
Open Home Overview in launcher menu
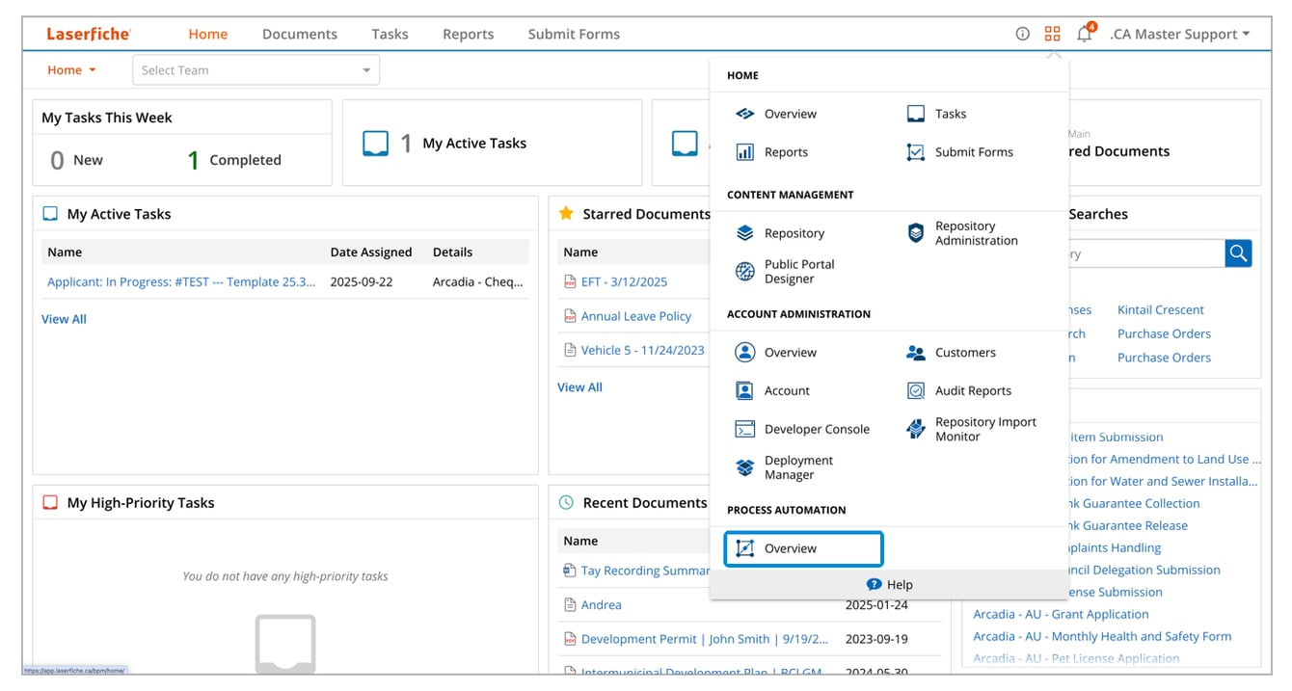click(776, 114)
